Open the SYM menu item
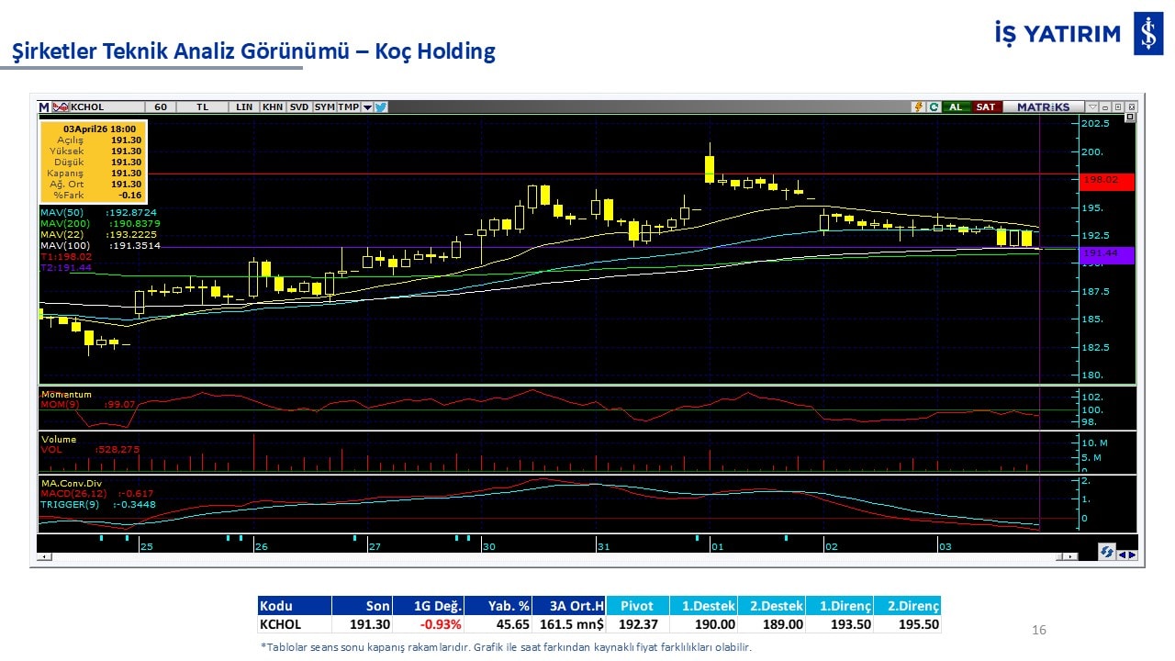1175x661 pixels. [x=325, y=107]
